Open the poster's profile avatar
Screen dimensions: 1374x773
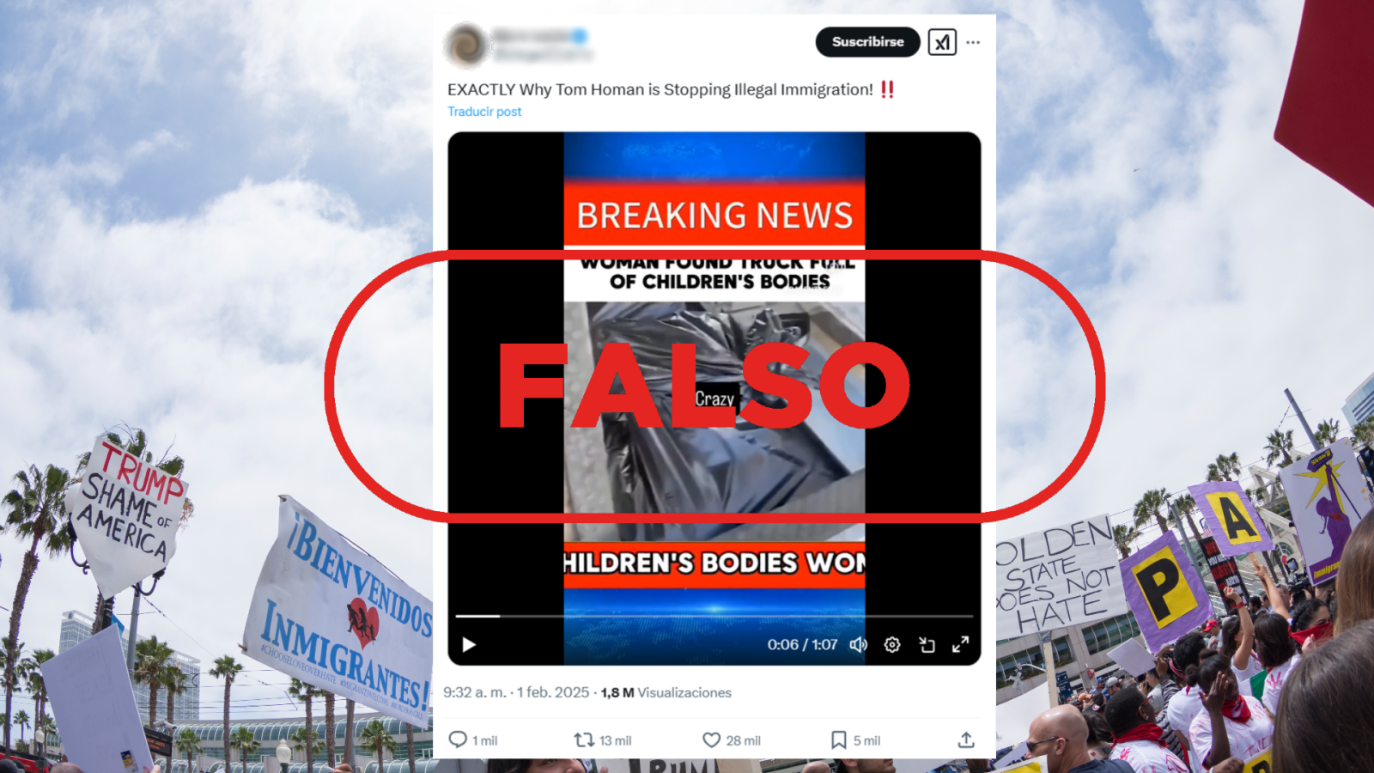pos(466,45)
